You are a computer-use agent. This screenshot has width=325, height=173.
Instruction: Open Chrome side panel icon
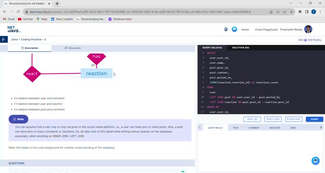[307, 12]
